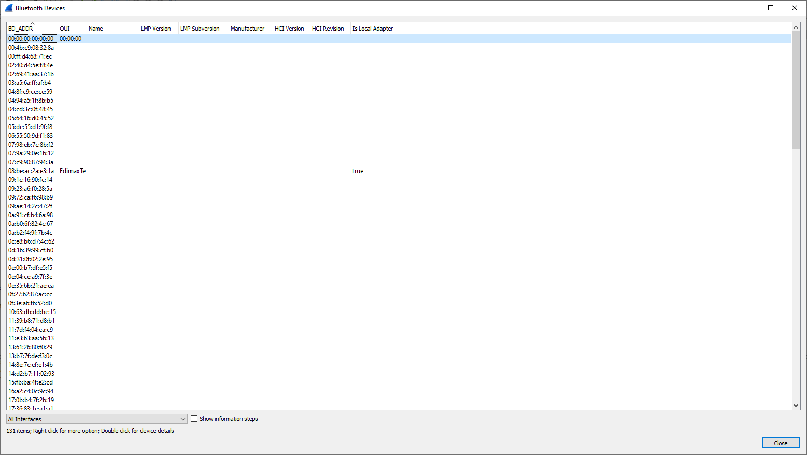Click scrollbar down arrow
The image size is (807, 455).
pyautogui.click(x=796, y=406)
